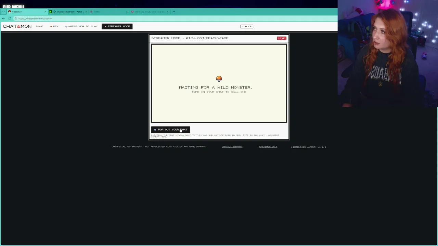Click the browser back arrow
Viewport: 438px width, 246px height.
3,18
